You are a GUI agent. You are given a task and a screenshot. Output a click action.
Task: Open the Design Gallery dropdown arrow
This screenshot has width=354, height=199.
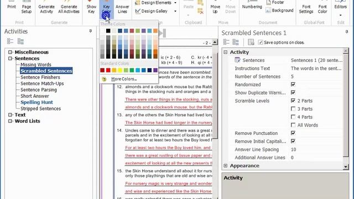(x=175, y=11)
